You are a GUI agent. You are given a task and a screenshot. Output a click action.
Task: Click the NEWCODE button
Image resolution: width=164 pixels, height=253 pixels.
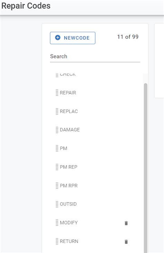[73, 38]
